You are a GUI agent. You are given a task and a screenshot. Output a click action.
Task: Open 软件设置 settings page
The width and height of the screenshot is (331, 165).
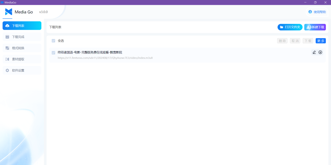(x=22, y=70)
